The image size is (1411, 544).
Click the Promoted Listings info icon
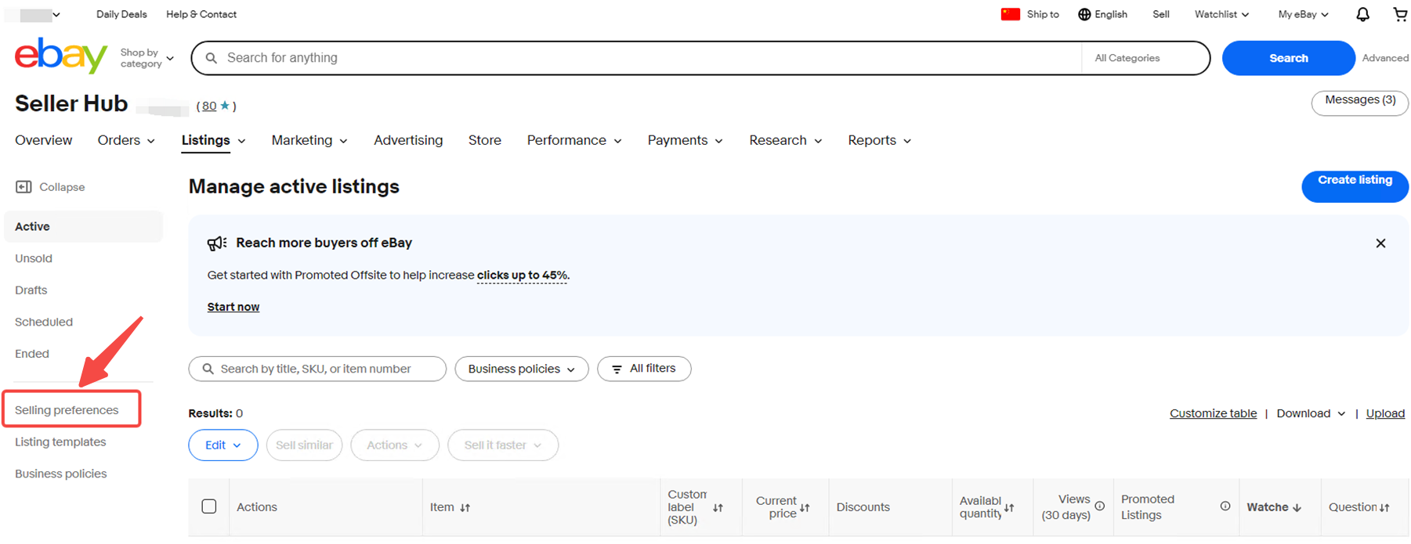1225,506
